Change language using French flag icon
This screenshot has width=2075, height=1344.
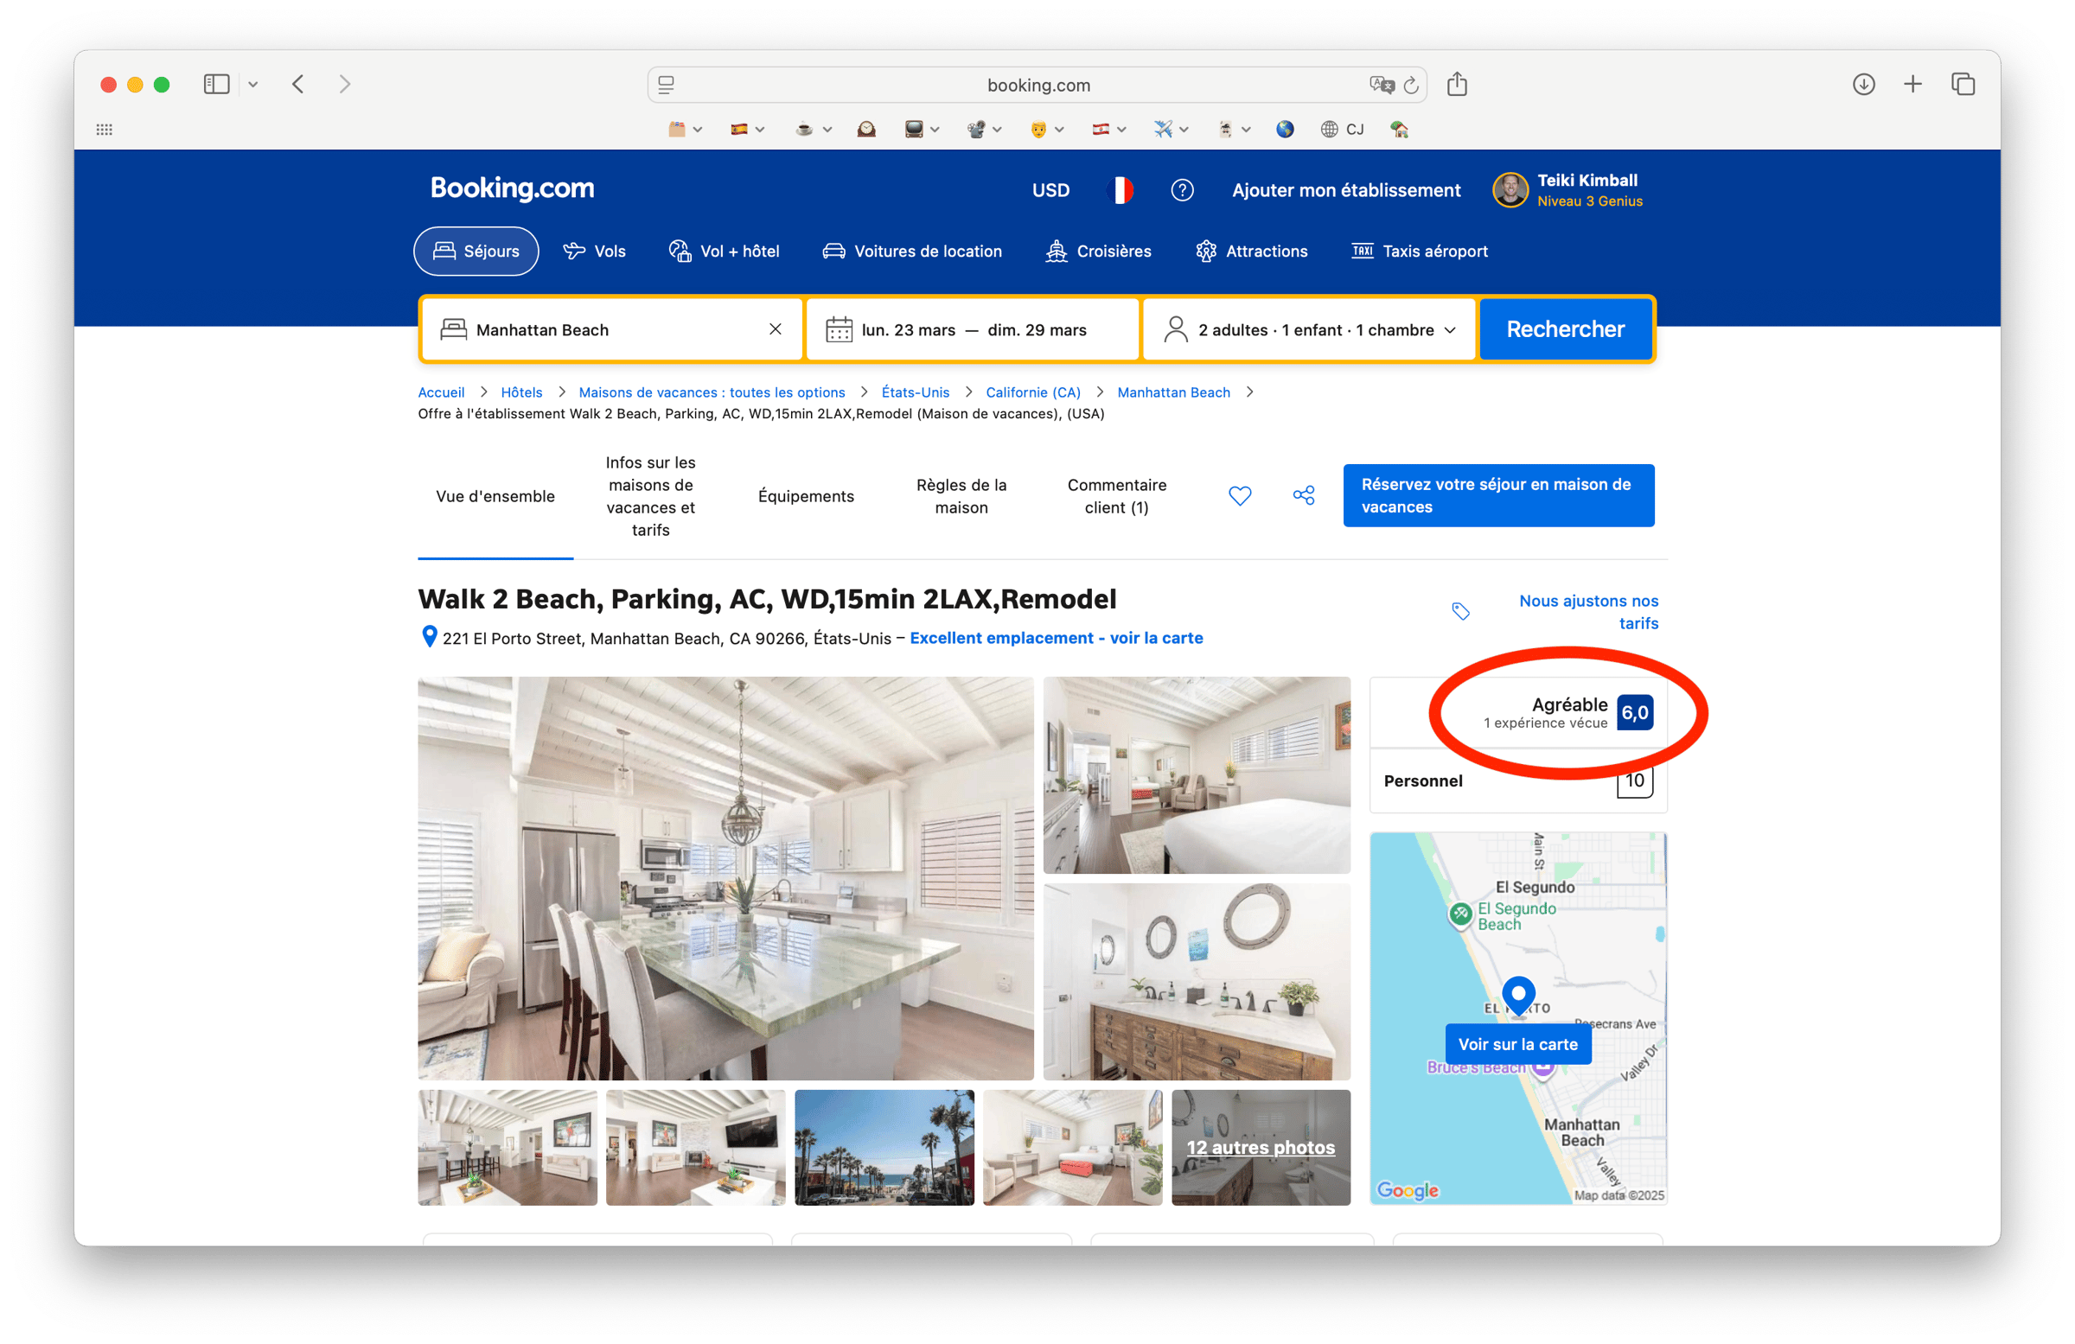1120,190
